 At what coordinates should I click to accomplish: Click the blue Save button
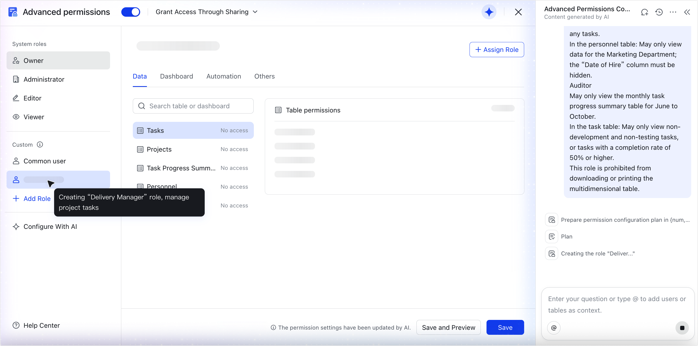505,328
